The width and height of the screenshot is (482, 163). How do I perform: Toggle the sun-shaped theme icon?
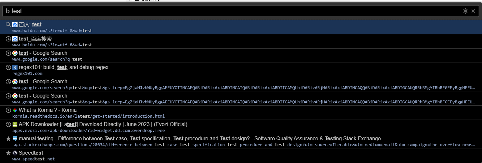pos(465,11)
